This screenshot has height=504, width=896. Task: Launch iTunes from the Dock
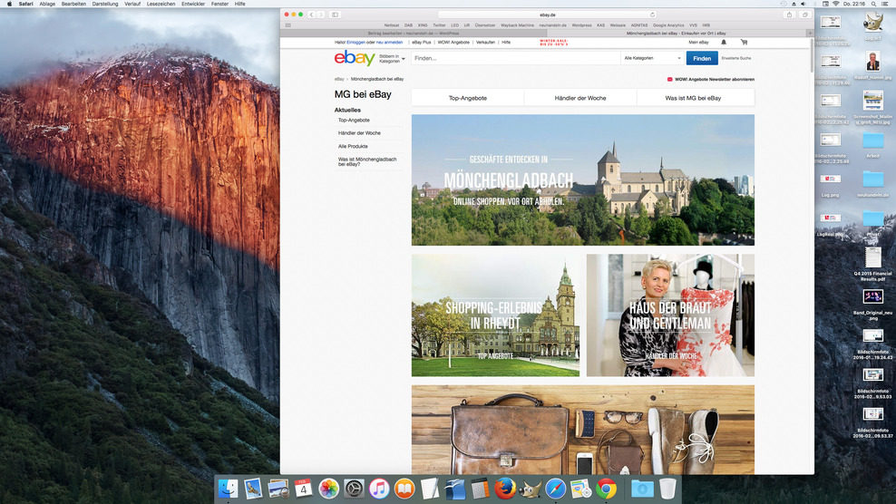pos(379,489)
